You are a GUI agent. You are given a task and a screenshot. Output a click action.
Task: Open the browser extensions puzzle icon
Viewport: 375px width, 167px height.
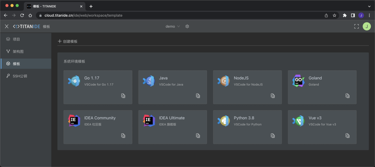pyautogui.click(x=344, y=15)
